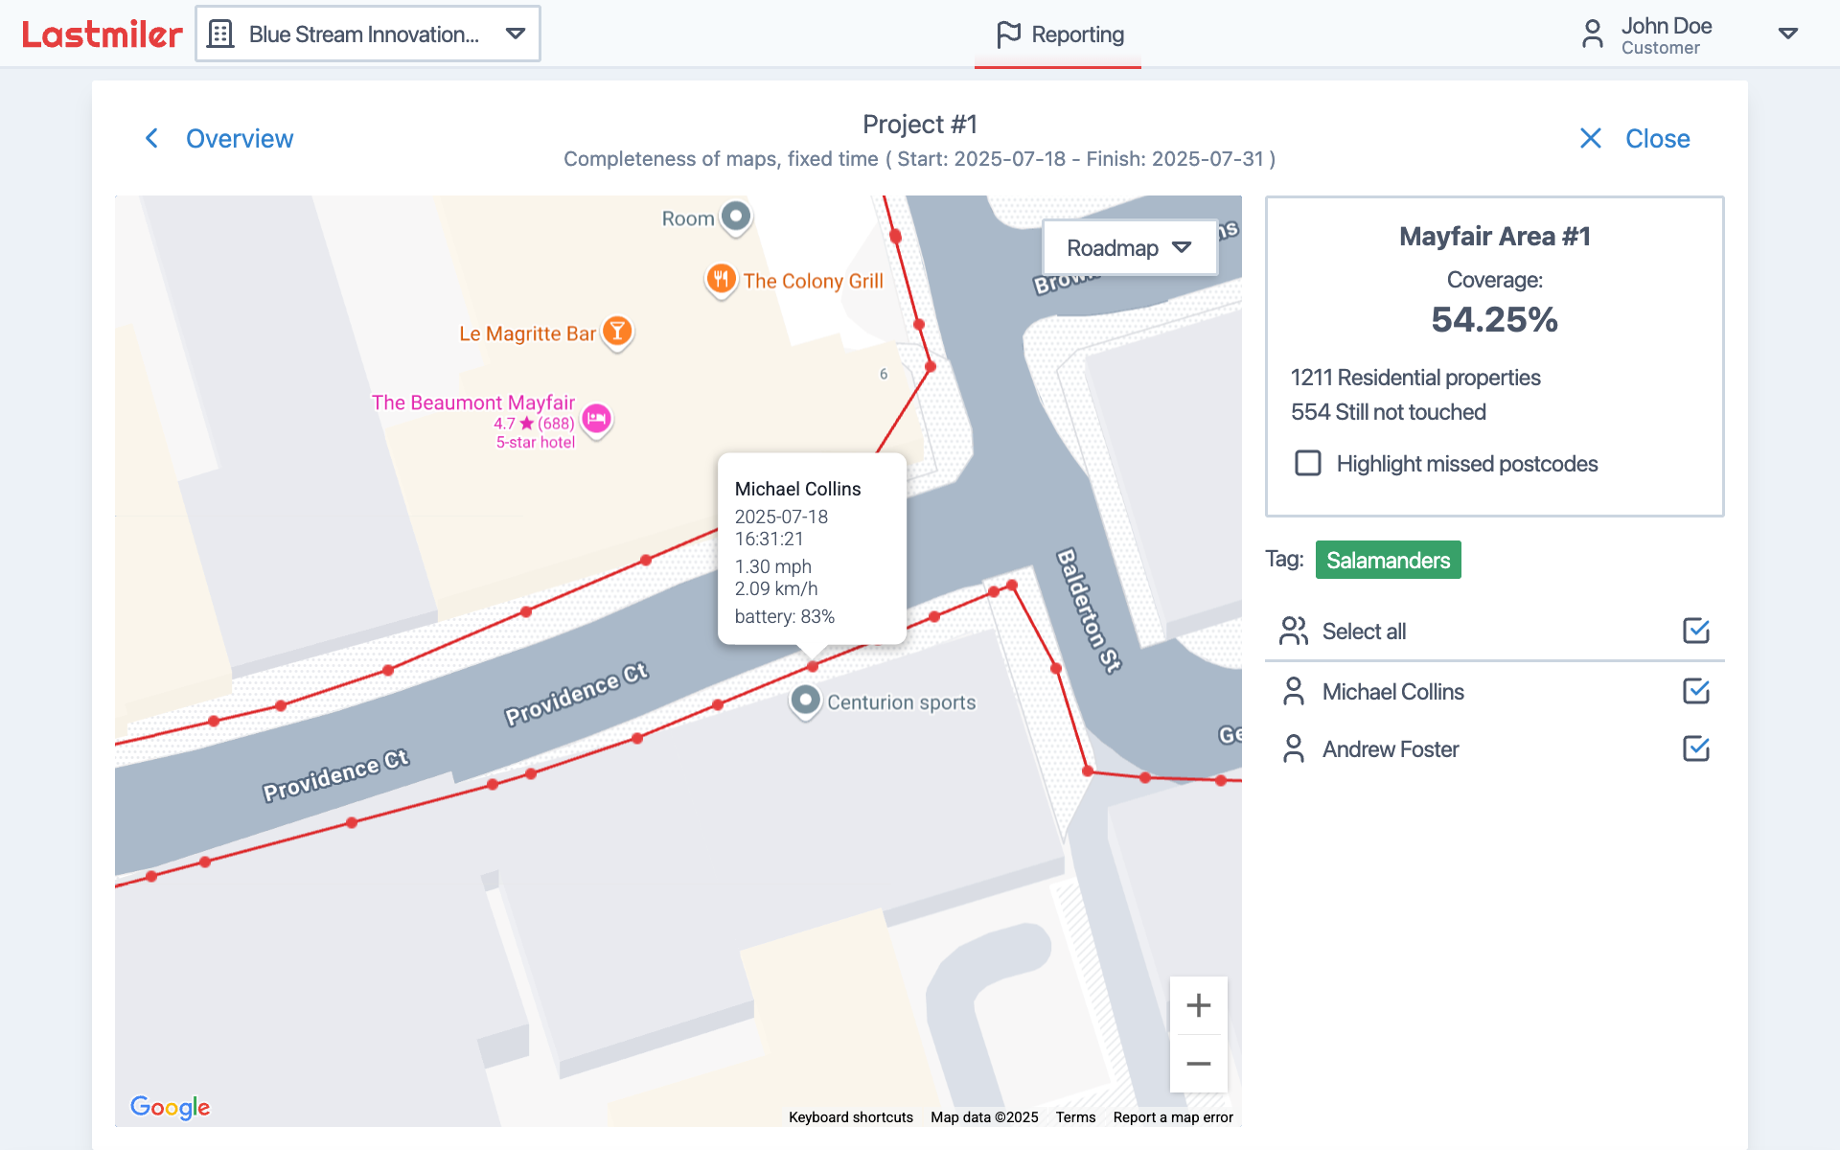The width and height of the screenshot is (1840, 1150).
Task: Click the X icon next to Close
Action: tap(1591, 139)
